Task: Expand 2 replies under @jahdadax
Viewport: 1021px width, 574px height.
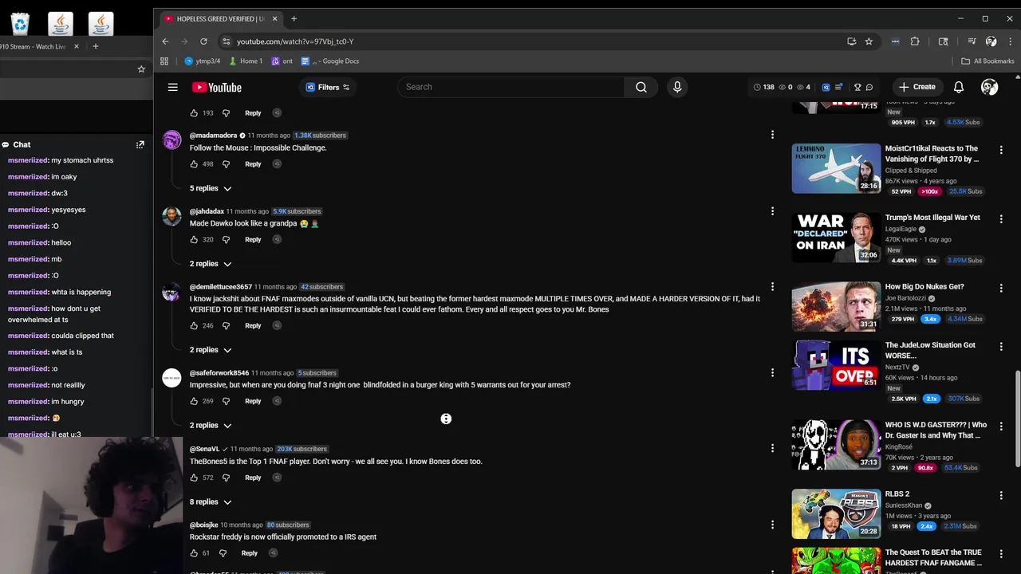Action: coord(211,264)
